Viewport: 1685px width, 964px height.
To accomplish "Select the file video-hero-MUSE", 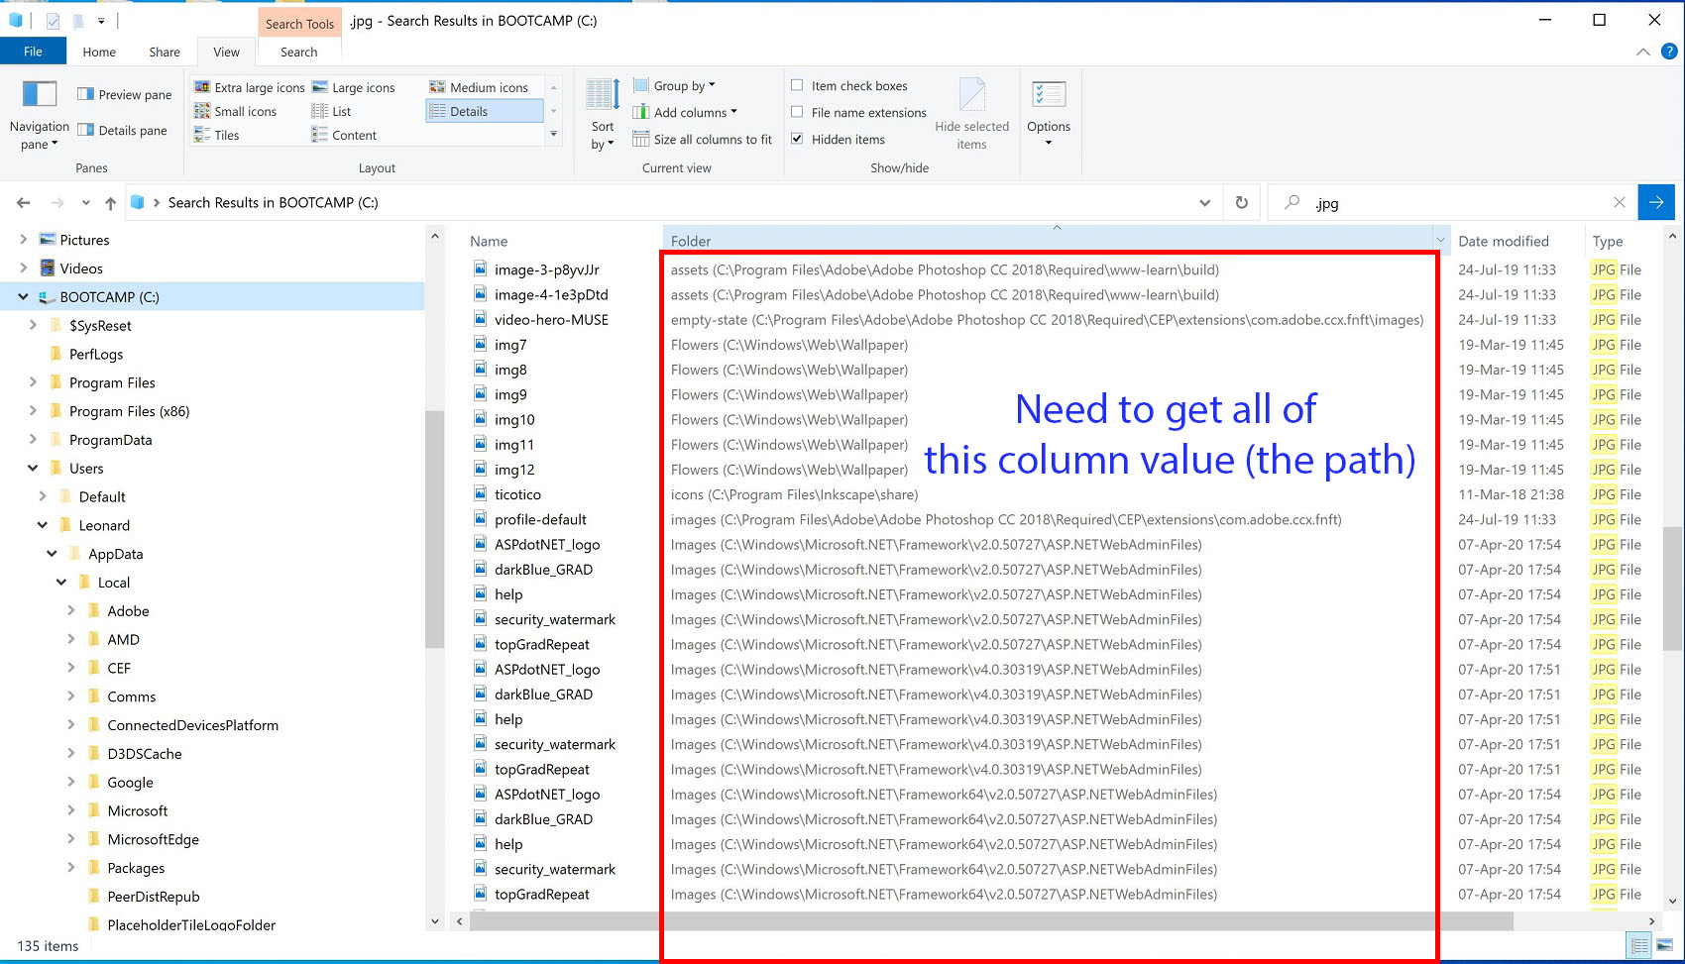I will click(551, 319).
